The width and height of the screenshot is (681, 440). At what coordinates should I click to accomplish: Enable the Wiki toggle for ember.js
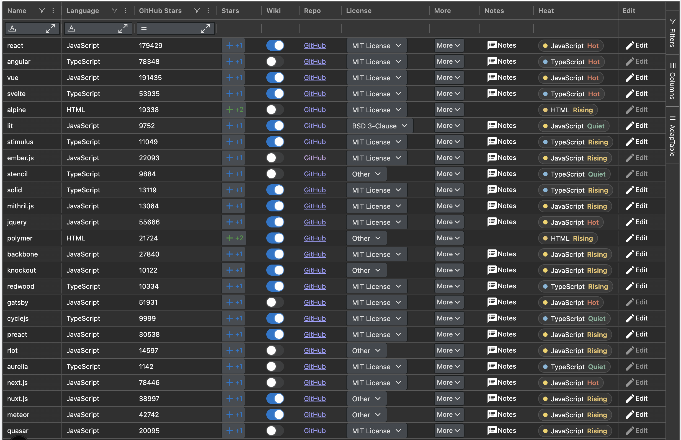275,158
